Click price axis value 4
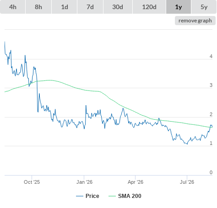Image resolution: width=217 pixels, height=208 pixels. point(211,56)
